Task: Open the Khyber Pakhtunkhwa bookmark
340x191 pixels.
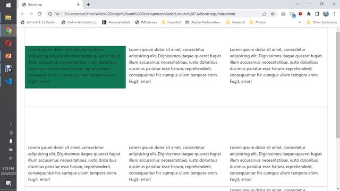Action: tap(203, 22)
